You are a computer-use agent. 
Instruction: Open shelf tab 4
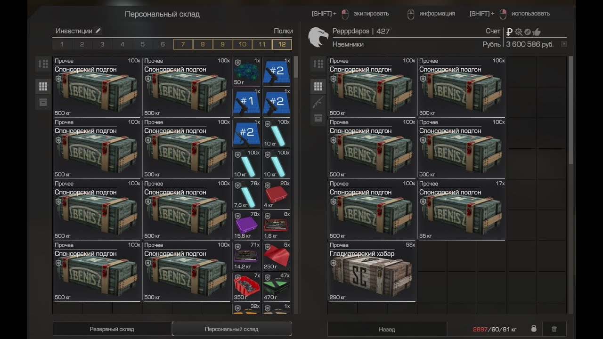click(122, 44)
